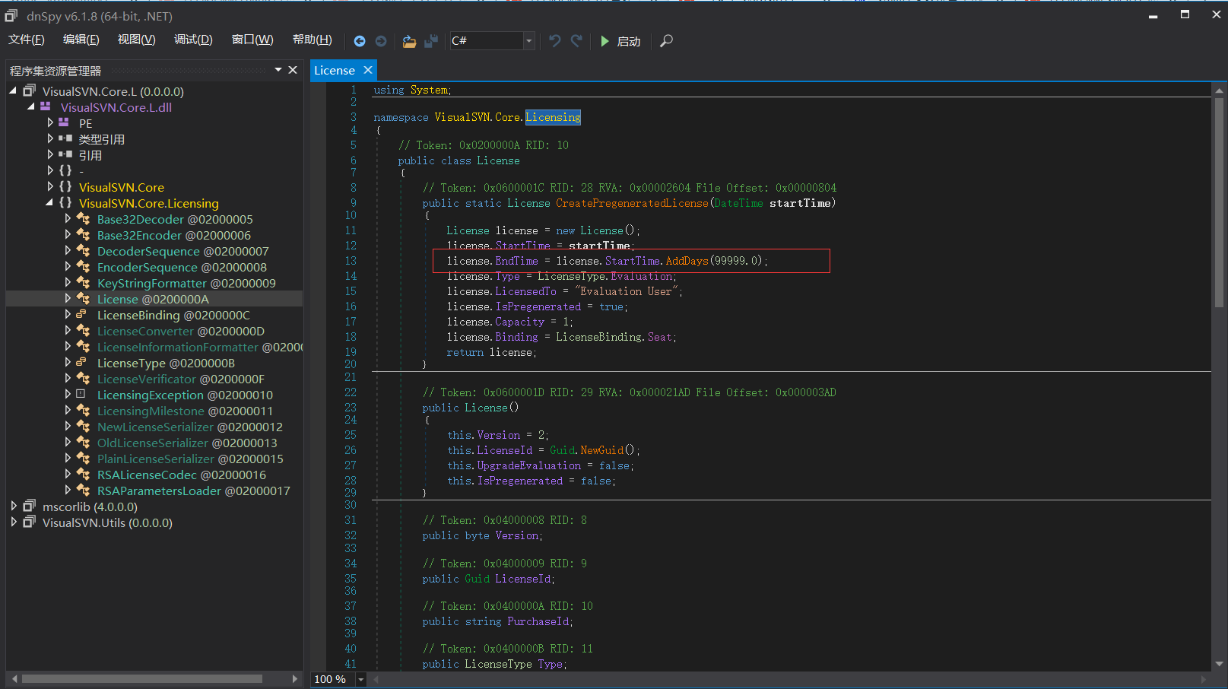
Task: Open the 文件(F) file menu
Action: 27,40
